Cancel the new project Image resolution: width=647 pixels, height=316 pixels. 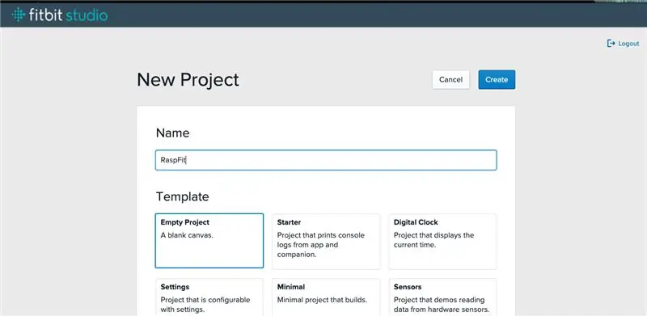pos(450,80)
